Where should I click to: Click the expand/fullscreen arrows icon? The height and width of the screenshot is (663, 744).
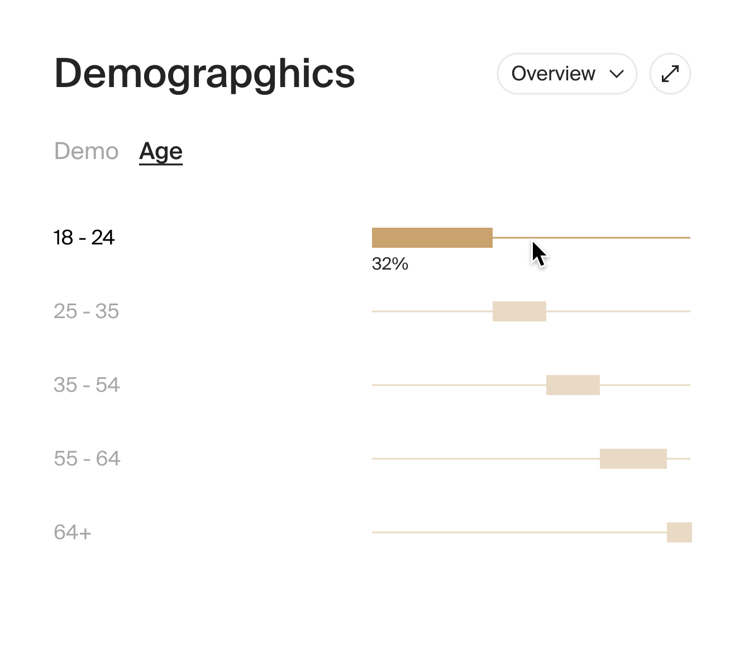[x=670, y=73]
